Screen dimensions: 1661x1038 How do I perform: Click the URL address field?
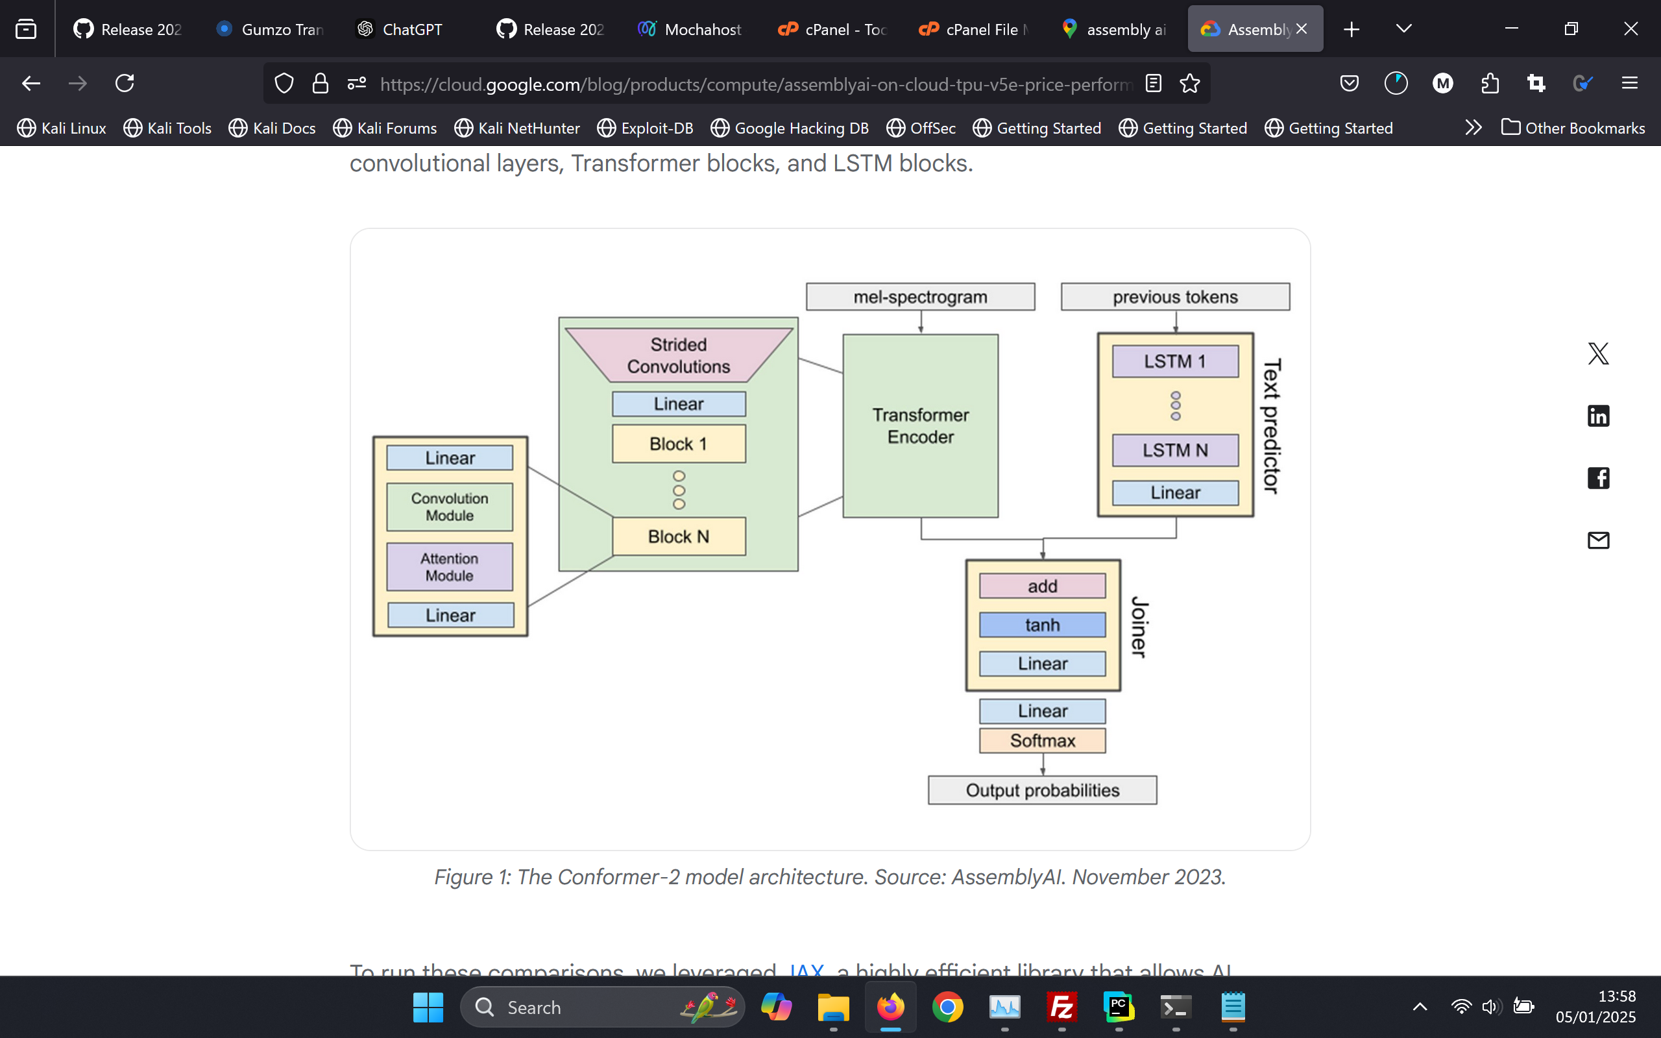(x=755, y=84)
